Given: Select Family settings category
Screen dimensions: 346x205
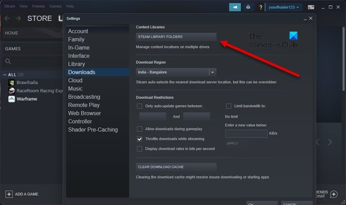Looking at the screenshot, I should click(97, 39).
